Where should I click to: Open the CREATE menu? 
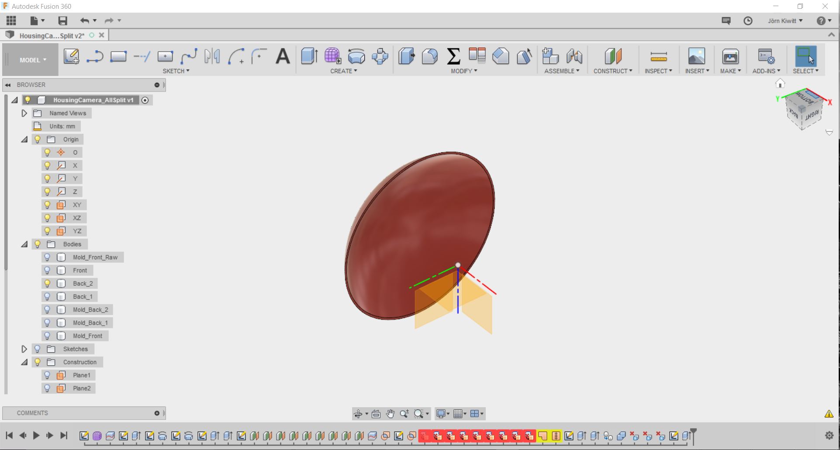tap(344, 71)
